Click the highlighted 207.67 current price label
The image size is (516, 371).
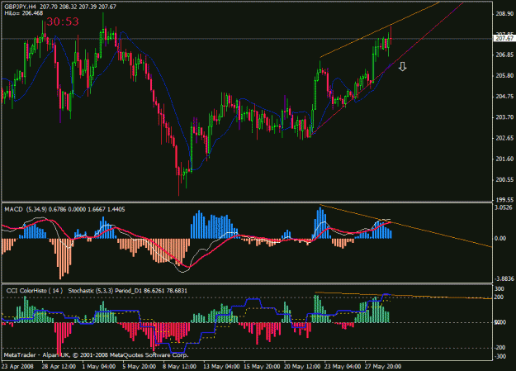[x=504, y=39]
